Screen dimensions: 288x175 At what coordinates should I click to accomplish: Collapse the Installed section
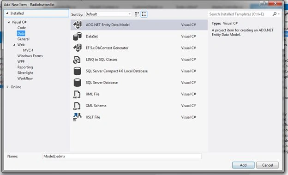[x=7, y=13]
